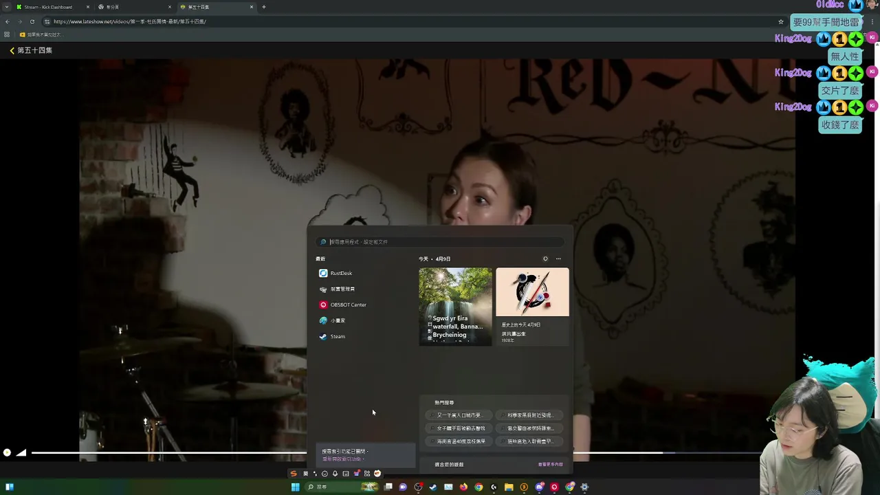Open the Sgwd yr Eira waterfall card
The width and height of the screenshot is (880, 495).
point(455,307)
